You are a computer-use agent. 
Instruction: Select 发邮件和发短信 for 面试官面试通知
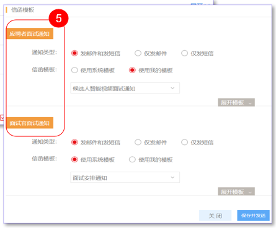(x=74, y=142)
